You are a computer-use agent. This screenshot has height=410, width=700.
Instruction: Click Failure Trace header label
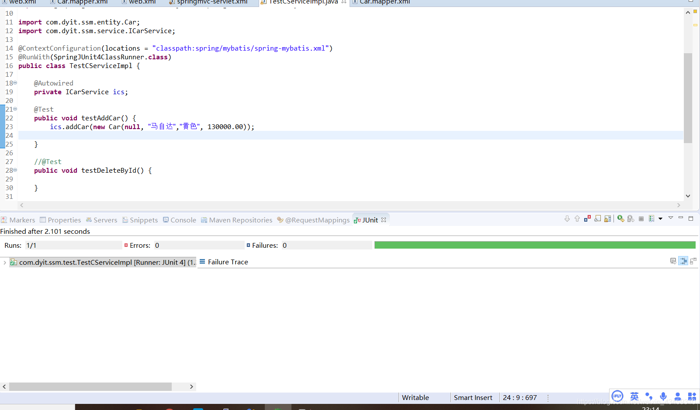pos(228,262)
